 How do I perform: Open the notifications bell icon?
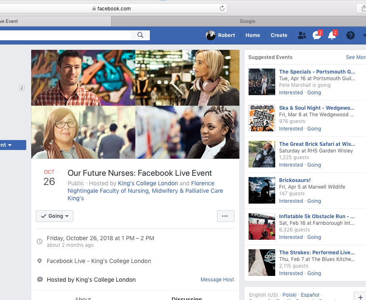332,35
